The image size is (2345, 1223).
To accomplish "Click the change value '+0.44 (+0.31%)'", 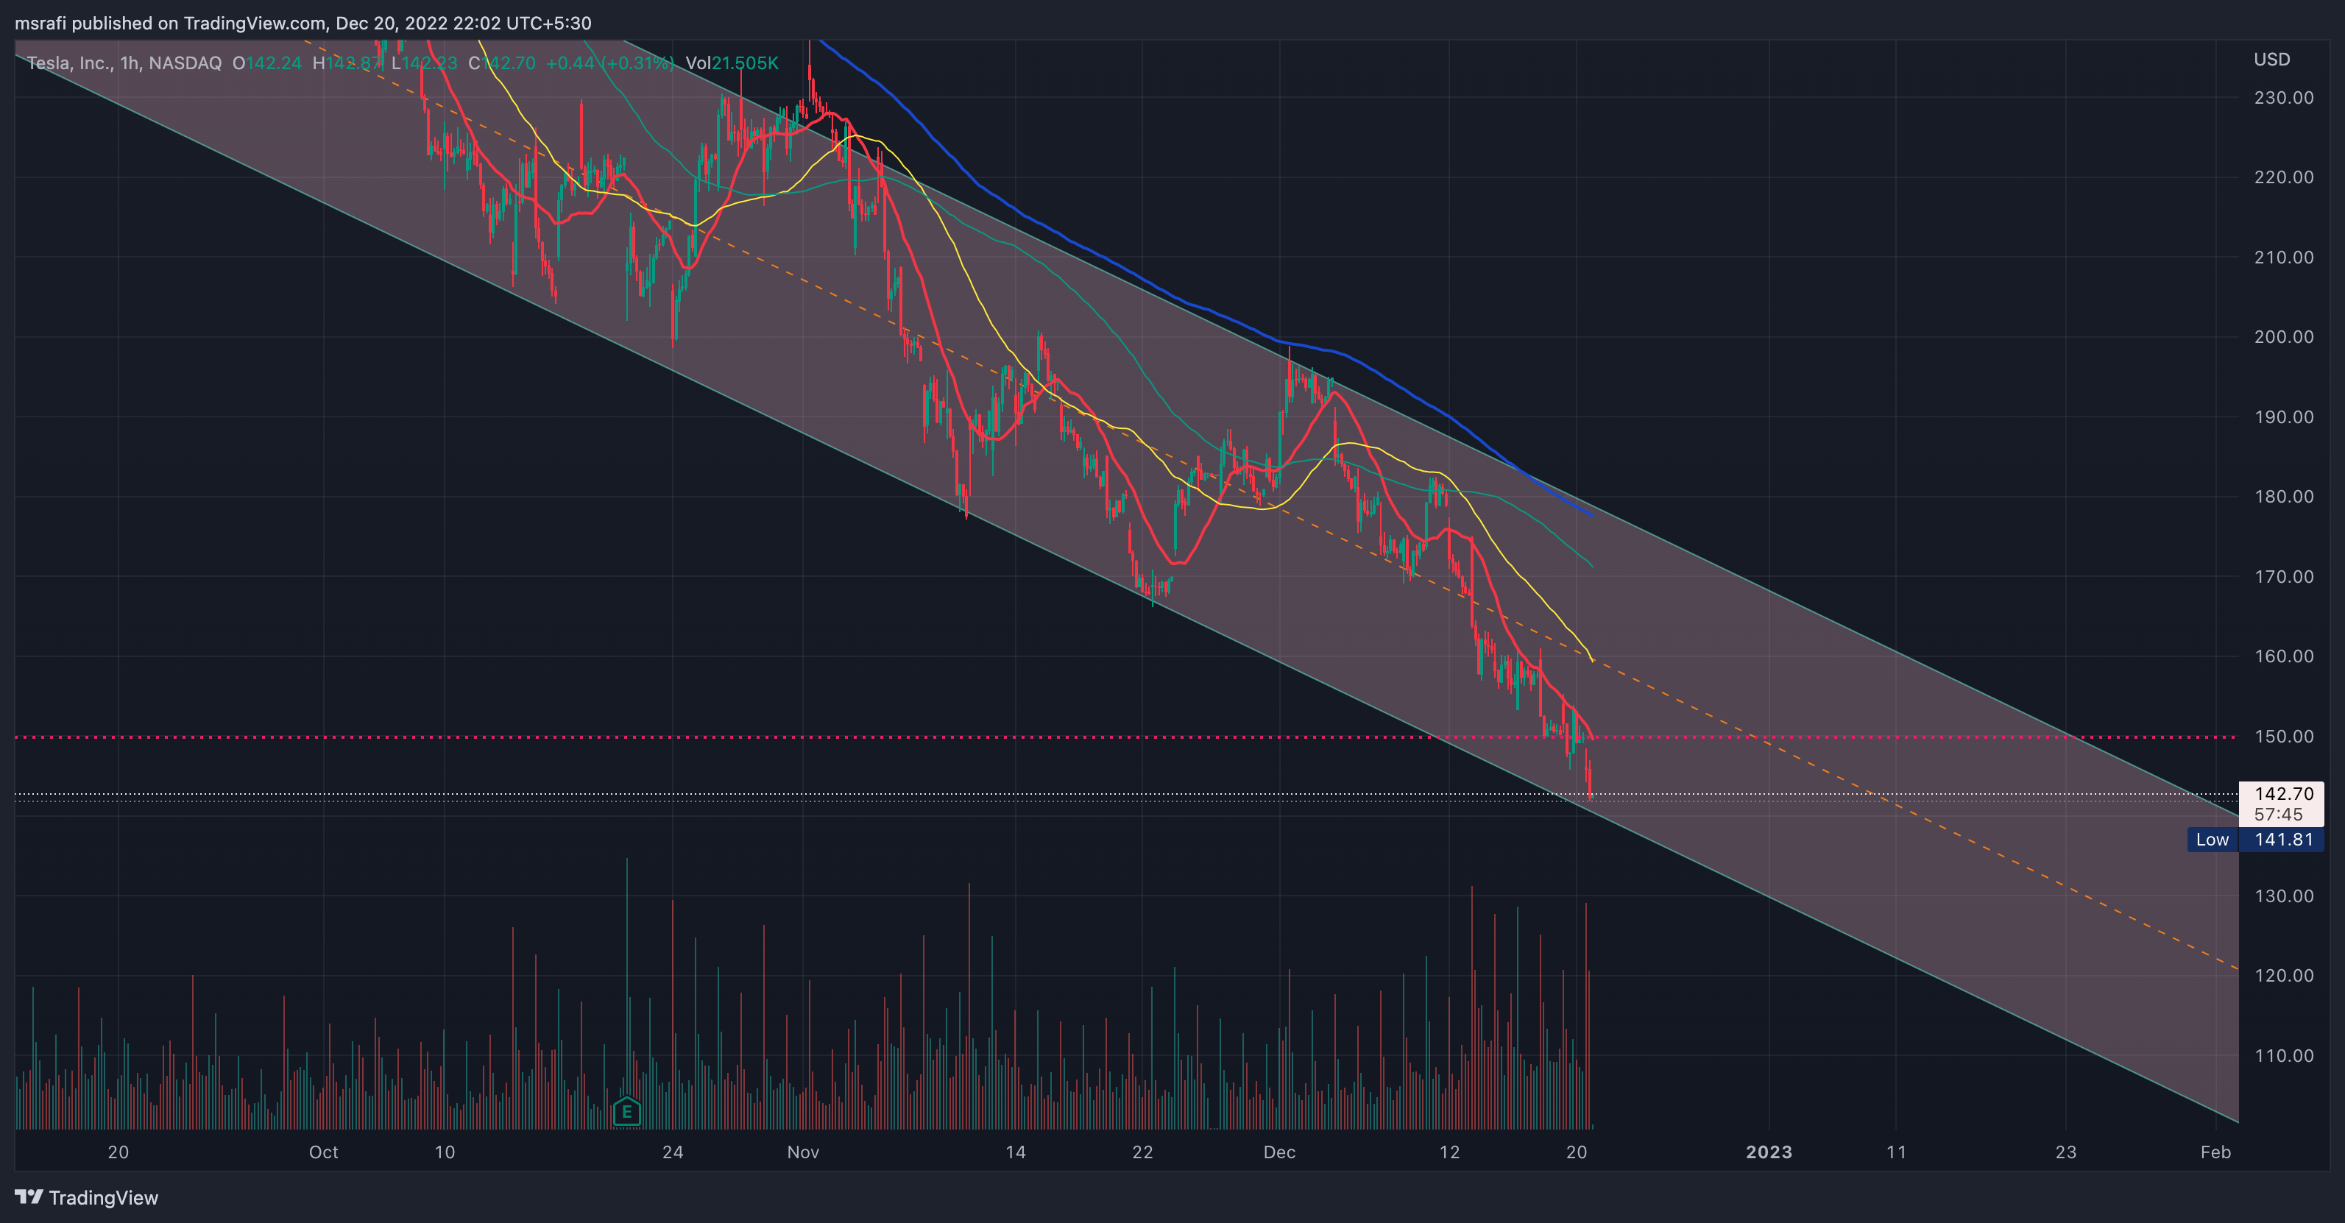I will point(609,63).
